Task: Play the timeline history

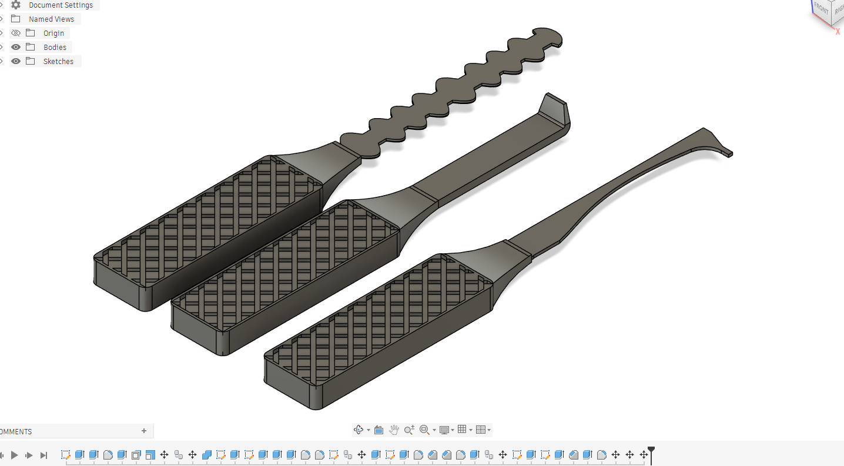Action: [14, 455]
